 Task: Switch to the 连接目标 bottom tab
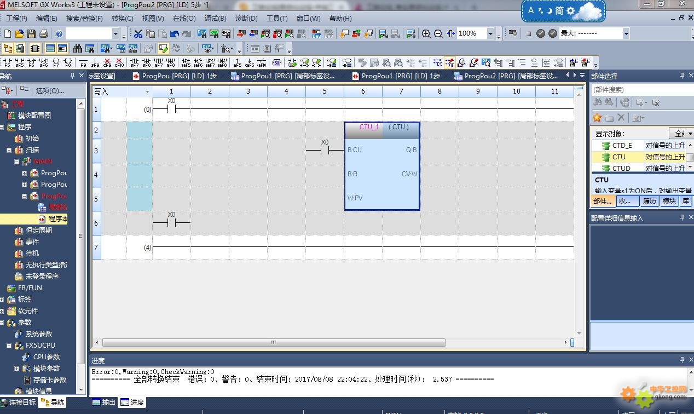[18, 402]
